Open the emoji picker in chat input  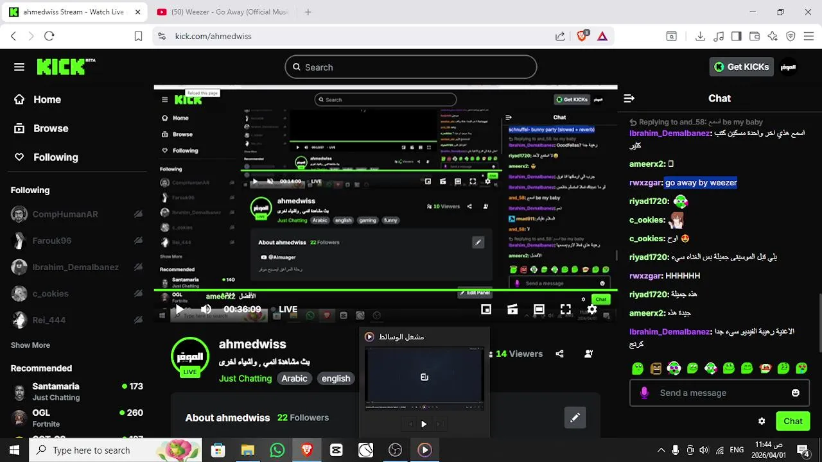(796, 393)
